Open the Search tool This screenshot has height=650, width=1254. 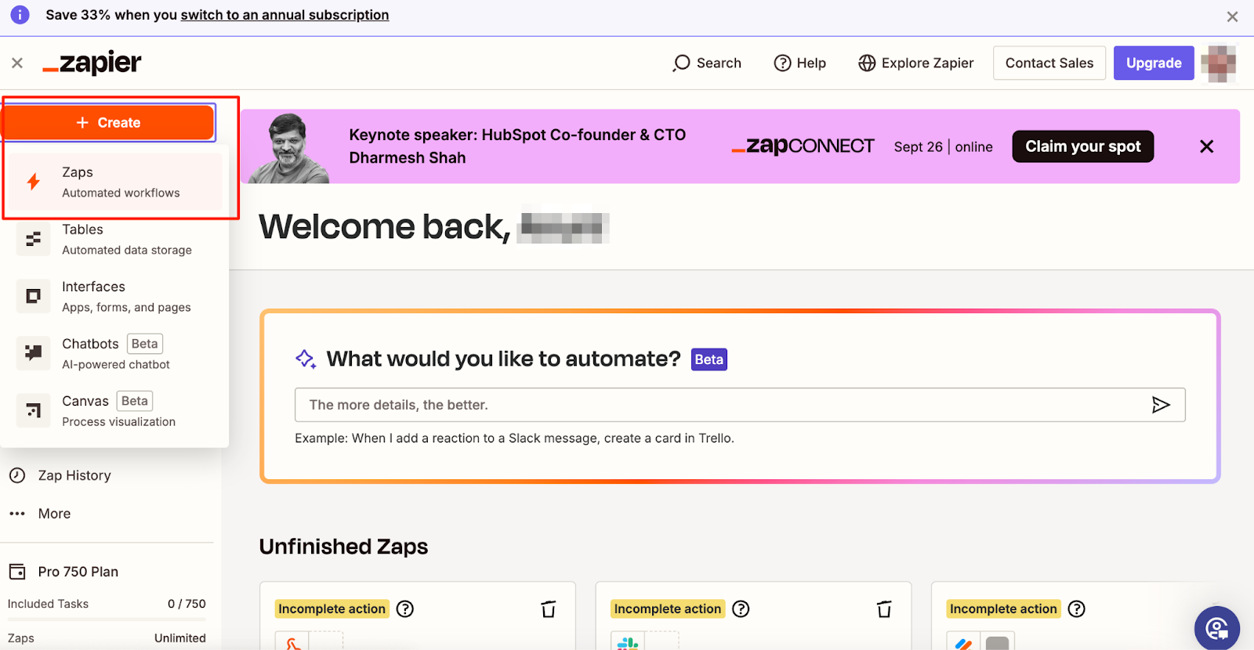tap(707, 63)
